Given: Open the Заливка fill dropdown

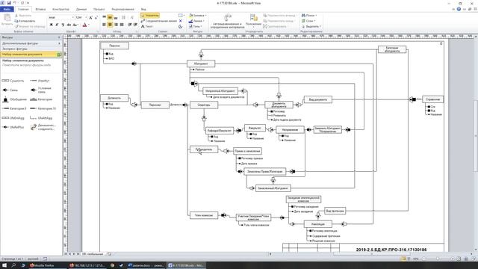Looking at the screenshot, I should (x=197, y=15).
